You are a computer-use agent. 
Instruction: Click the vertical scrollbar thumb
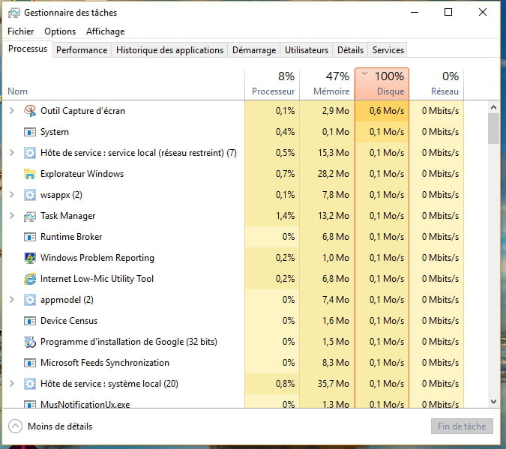tap(493, 129)
